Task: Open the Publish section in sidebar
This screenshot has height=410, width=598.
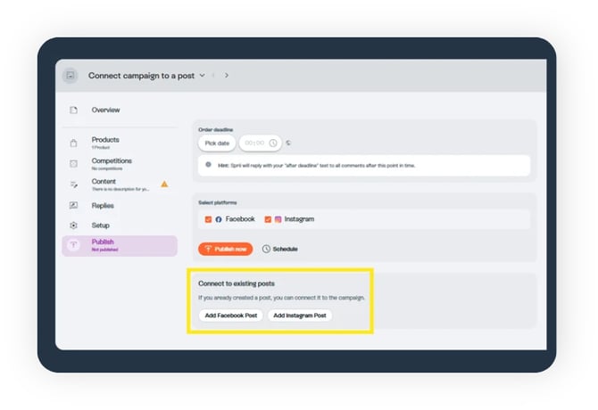Action: coord(120,246)
